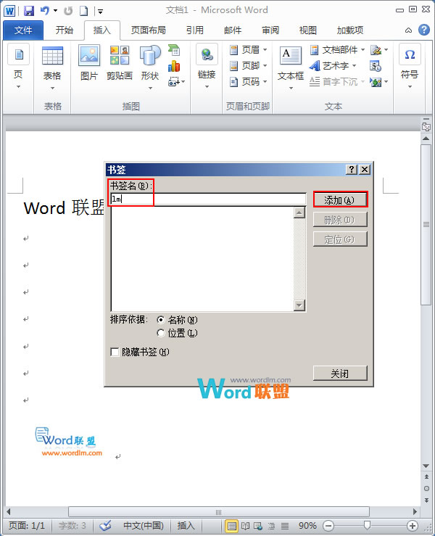Select the 位置 sort radio button

tap(160, 333)
